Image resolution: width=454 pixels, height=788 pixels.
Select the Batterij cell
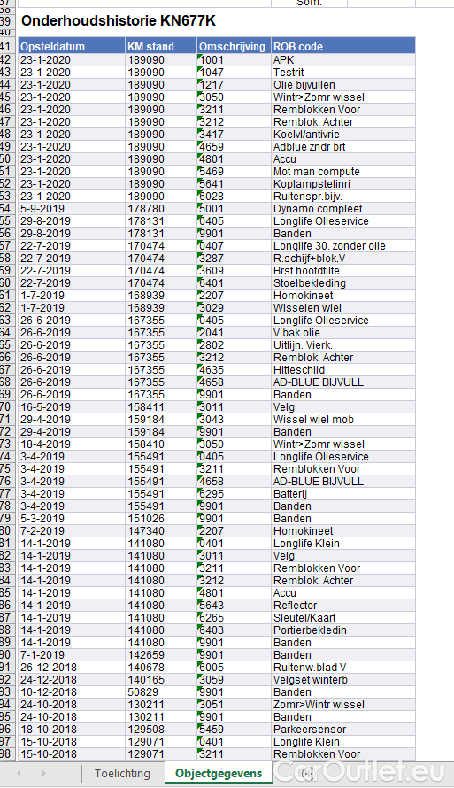343,493
